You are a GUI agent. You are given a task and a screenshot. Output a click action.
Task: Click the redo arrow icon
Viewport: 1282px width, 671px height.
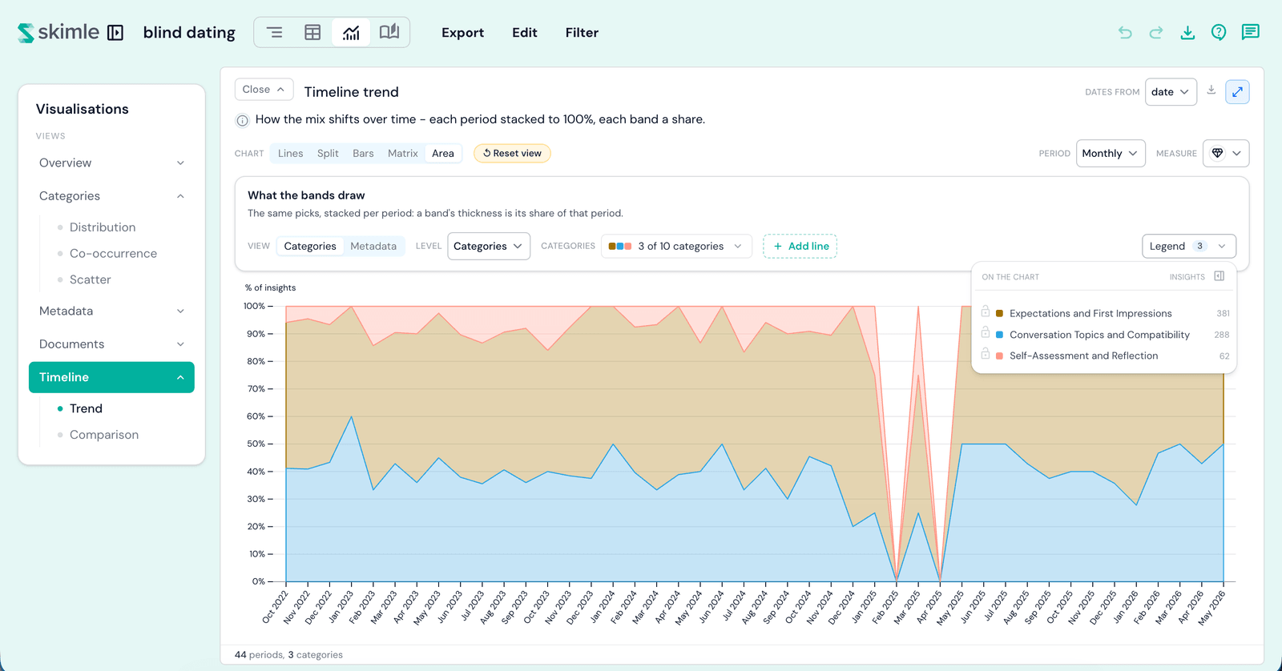1156,32
